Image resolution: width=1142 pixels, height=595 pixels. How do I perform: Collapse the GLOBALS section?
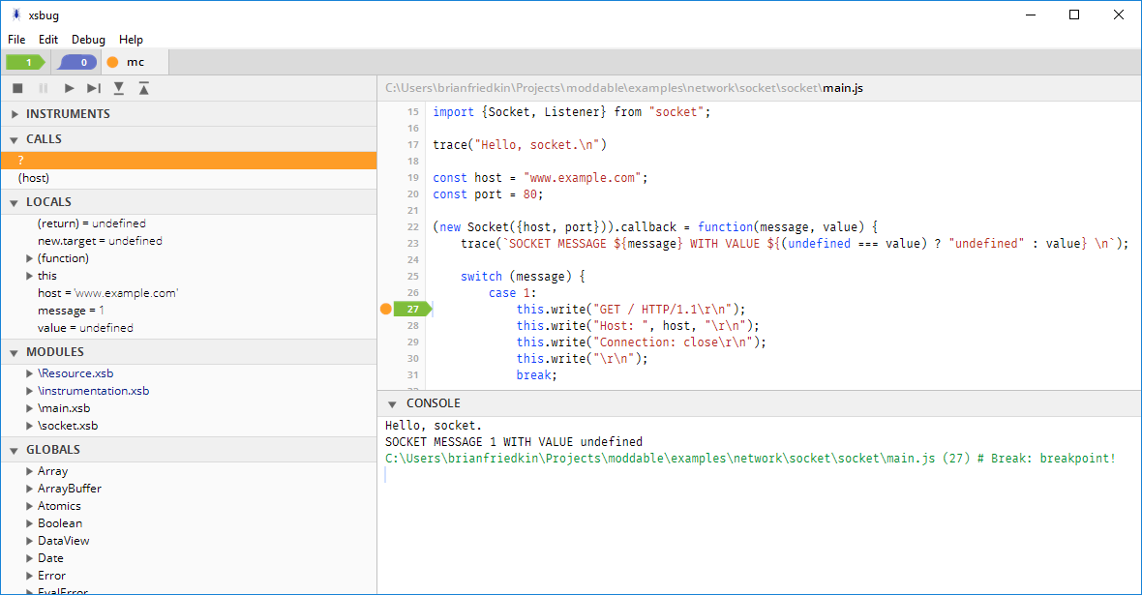(x=15, y=451)
